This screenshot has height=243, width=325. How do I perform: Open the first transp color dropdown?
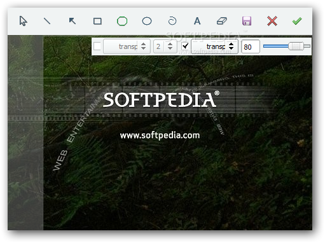(x=127, y=46)
